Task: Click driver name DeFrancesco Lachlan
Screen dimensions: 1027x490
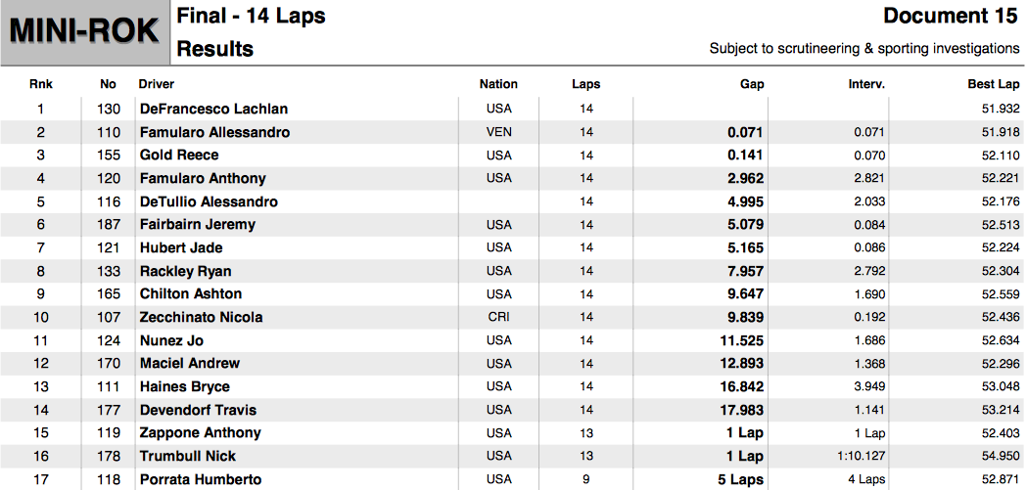Action: tap(213, 109)
